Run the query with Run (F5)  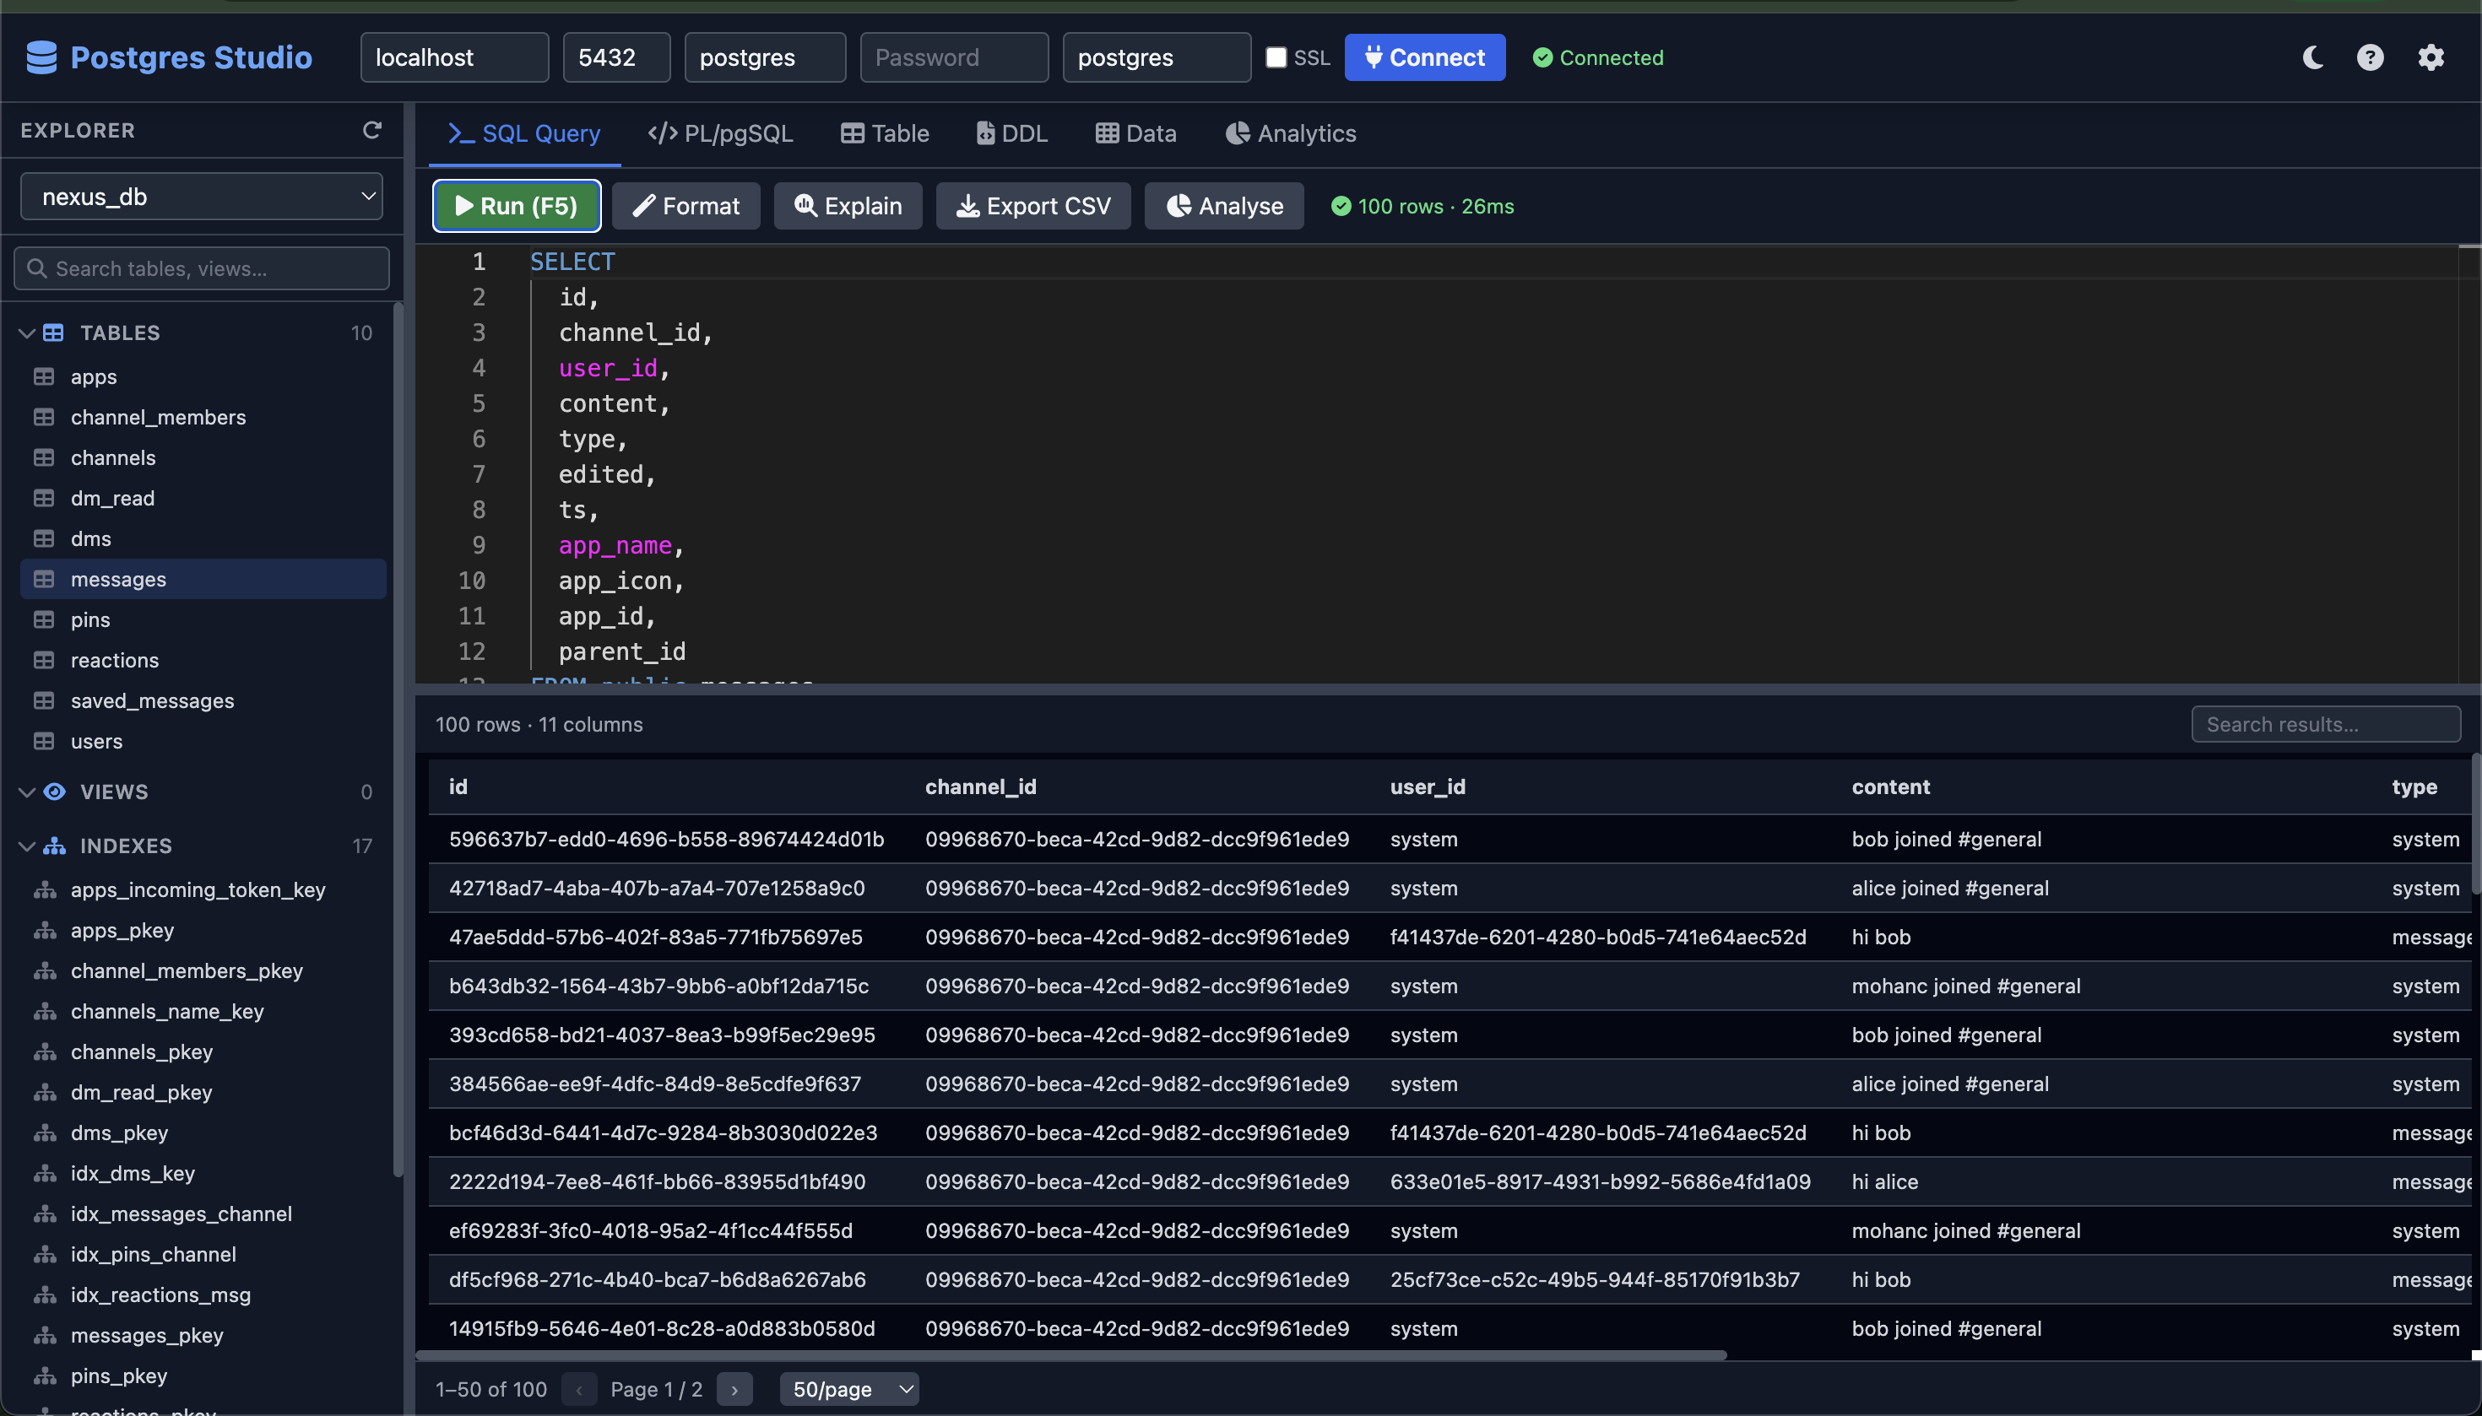[x=517, y=206]
